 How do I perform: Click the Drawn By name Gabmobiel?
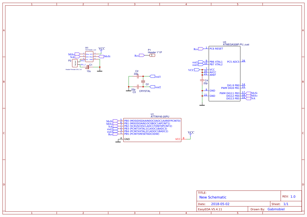pyautogui.click(x=276, y=209)
